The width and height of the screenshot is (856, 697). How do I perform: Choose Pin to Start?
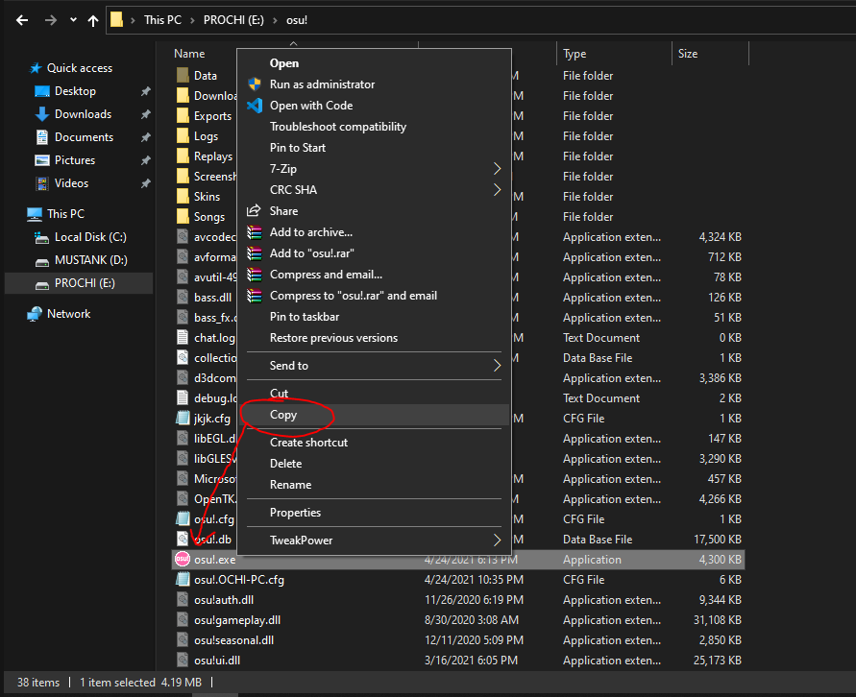point(374,148)
